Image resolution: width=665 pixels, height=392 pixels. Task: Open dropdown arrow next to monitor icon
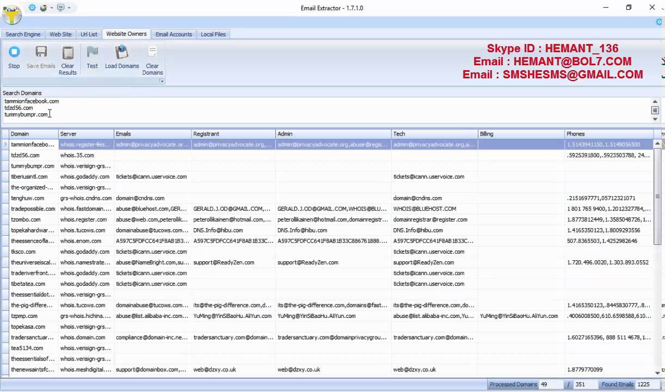tap(69, 8)
